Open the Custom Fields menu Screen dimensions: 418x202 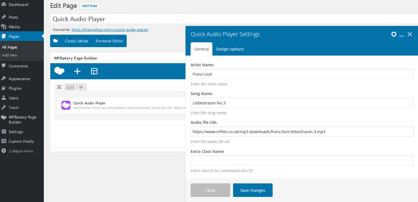(22, 141)
